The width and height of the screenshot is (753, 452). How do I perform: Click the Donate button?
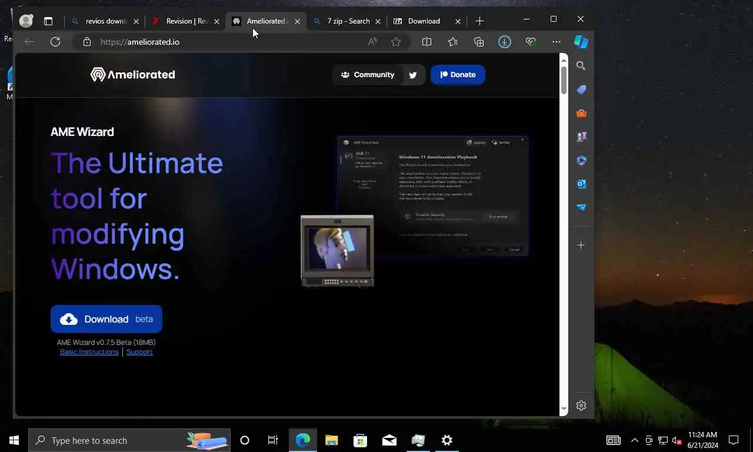tap(458, 75)
